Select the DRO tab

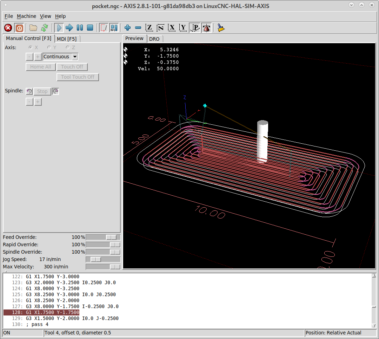[x=154, y=39]
